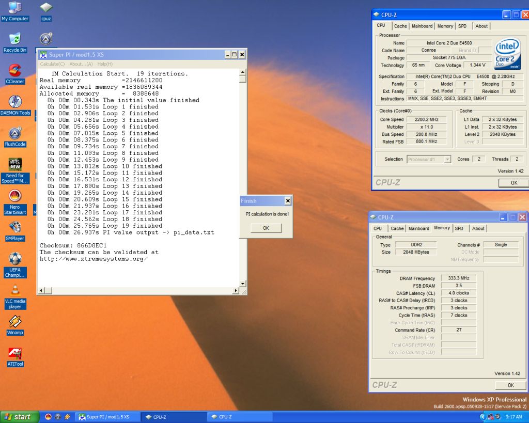Launch DAEMON Tools desktop icon
Viewport: 529px width, 423px height.
[x=15, y=105]
